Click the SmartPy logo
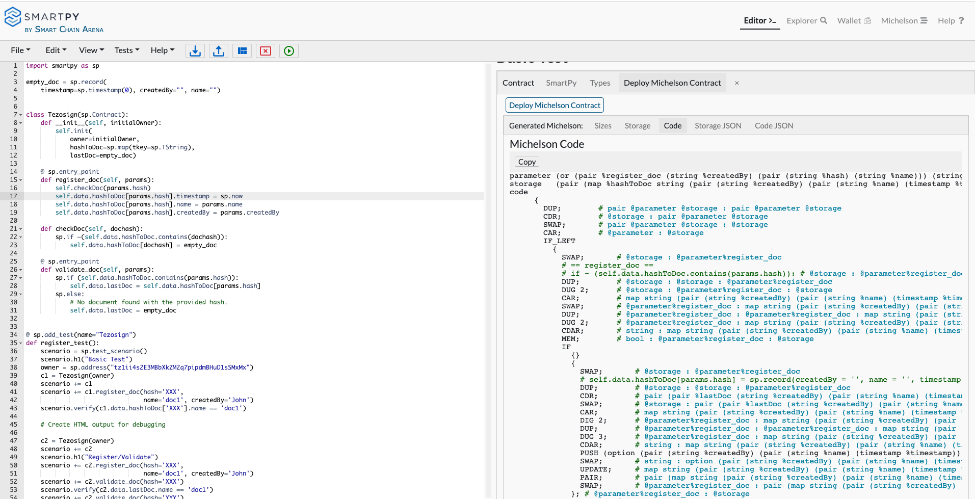Screen dimensions: 975x499 click(54, 20)
